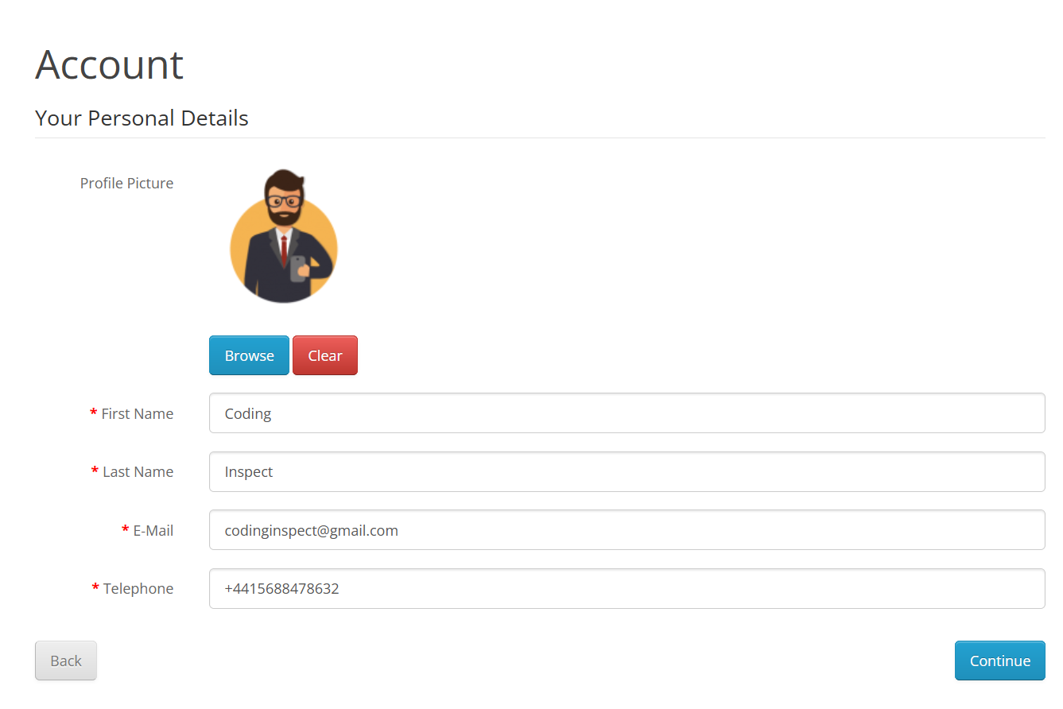Focus the First Name input field
Viewport: 1063px width, 709px height.
click(627, 413)
